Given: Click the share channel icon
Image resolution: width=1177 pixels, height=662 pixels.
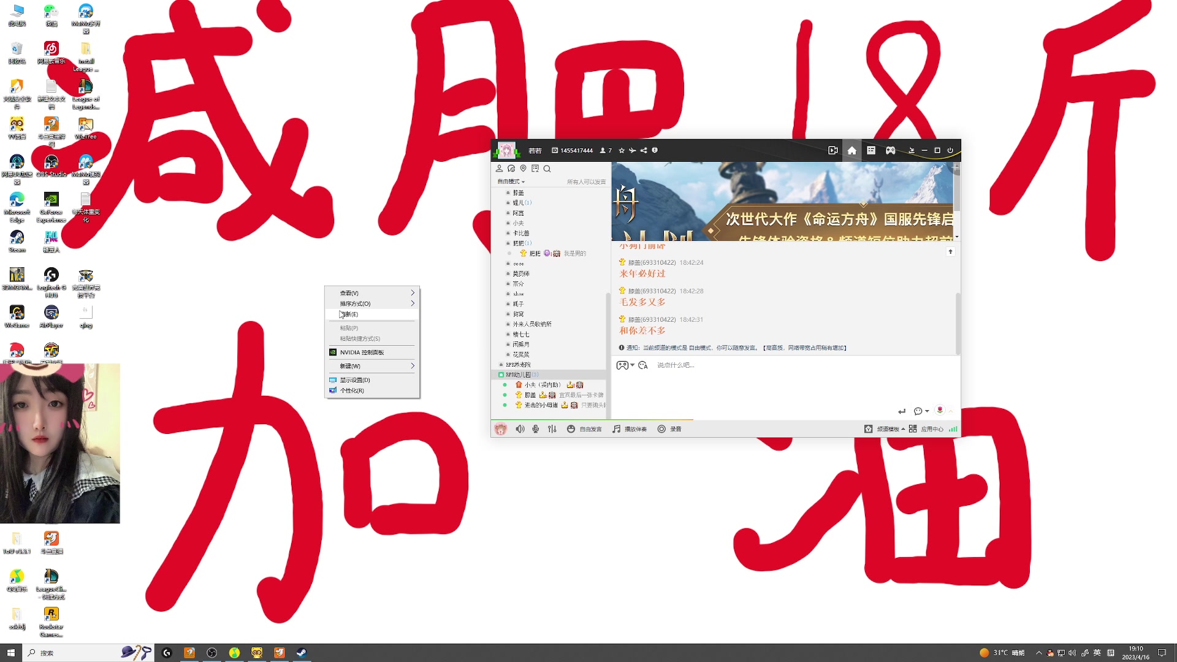Looking at the screenshot, I should pos(644,150).
